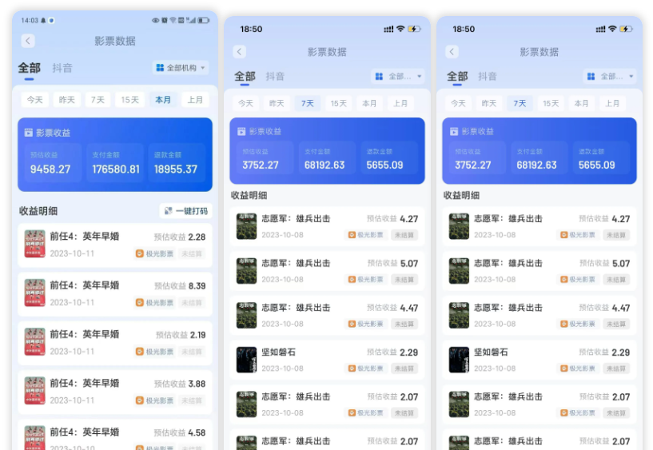Screen dimensions: 653x450
Task: Tap back arrow in left phone screen
Action: (28, 41)
